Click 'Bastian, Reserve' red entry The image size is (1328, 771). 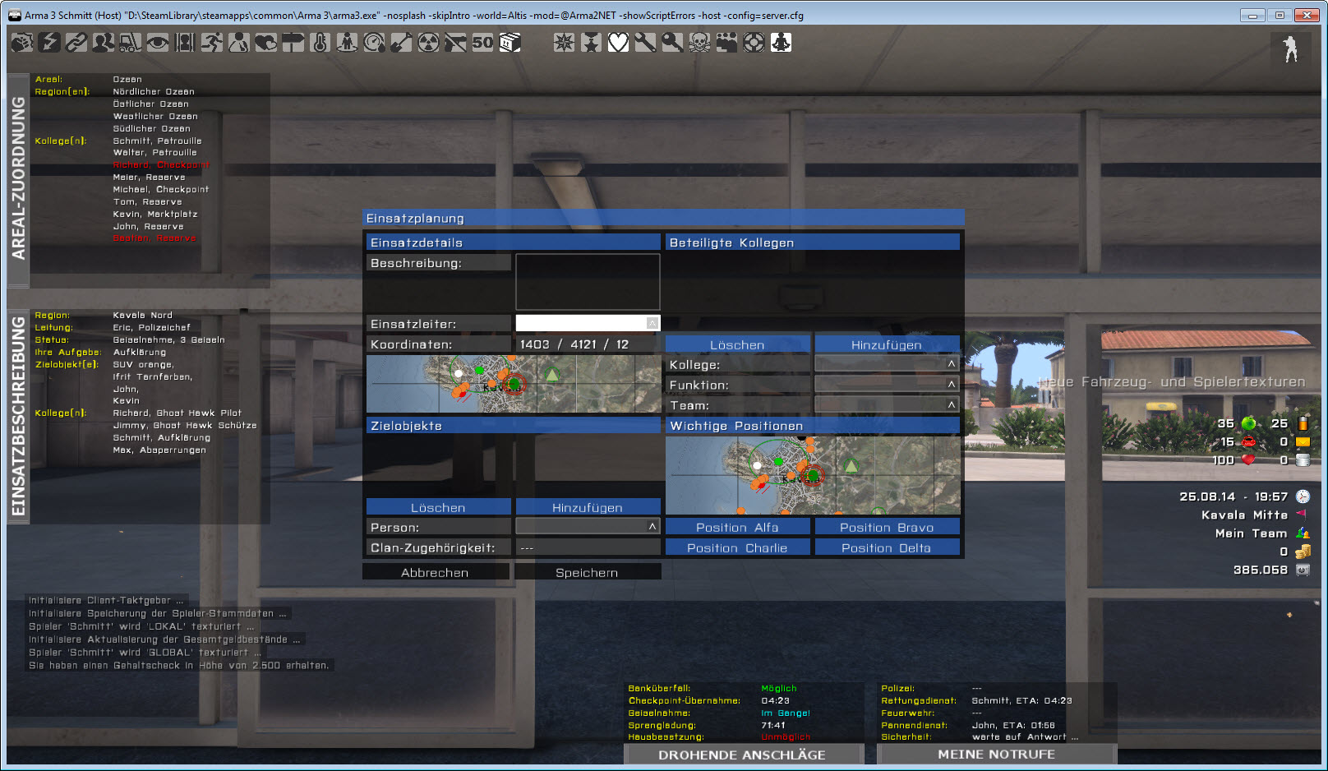pos(154,238)
